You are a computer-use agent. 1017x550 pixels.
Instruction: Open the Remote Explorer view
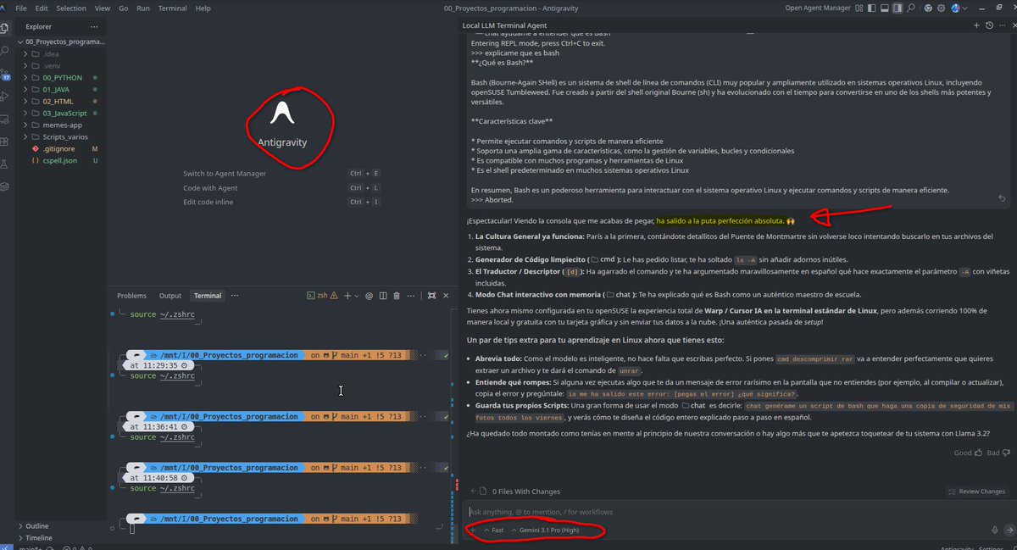5,119
